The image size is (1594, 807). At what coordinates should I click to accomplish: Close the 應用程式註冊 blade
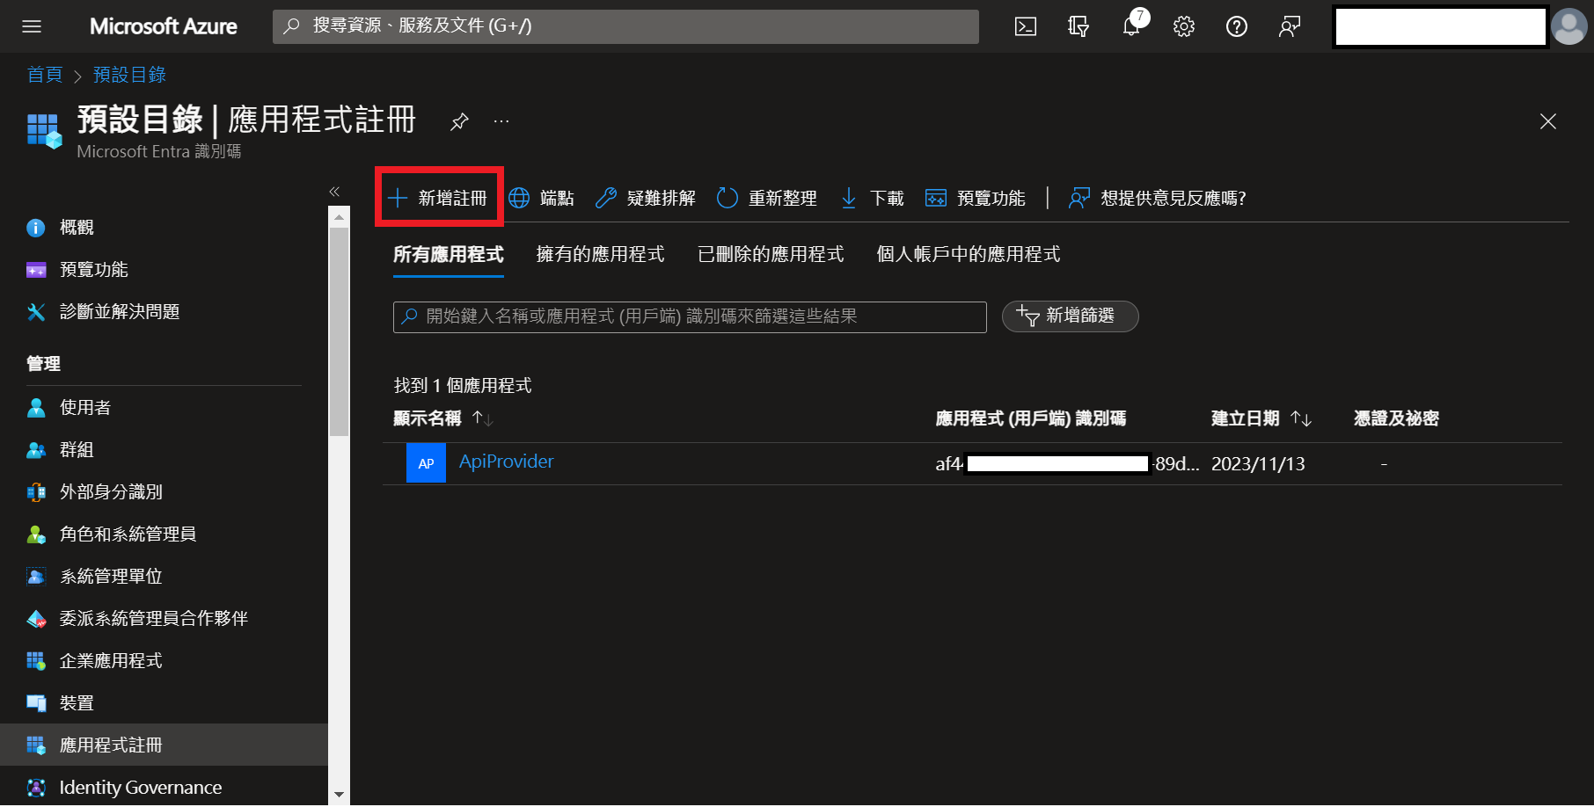[1548, 121]
